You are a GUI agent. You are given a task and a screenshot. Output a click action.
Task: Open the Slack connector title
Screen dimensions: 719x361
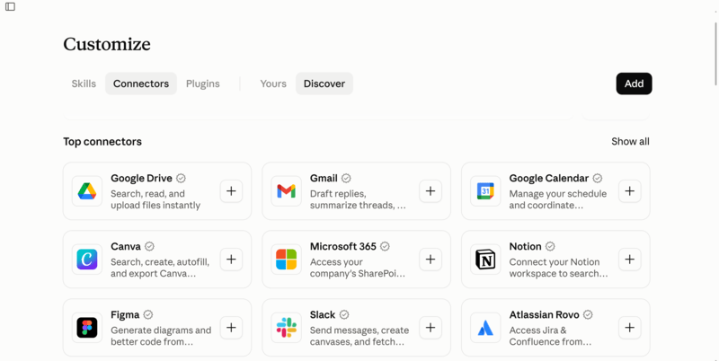pos(323,314)
